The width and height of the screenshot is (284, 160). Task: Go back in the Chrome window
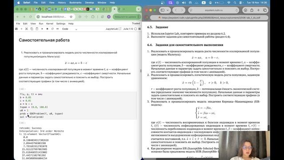[x=18, y=17]
